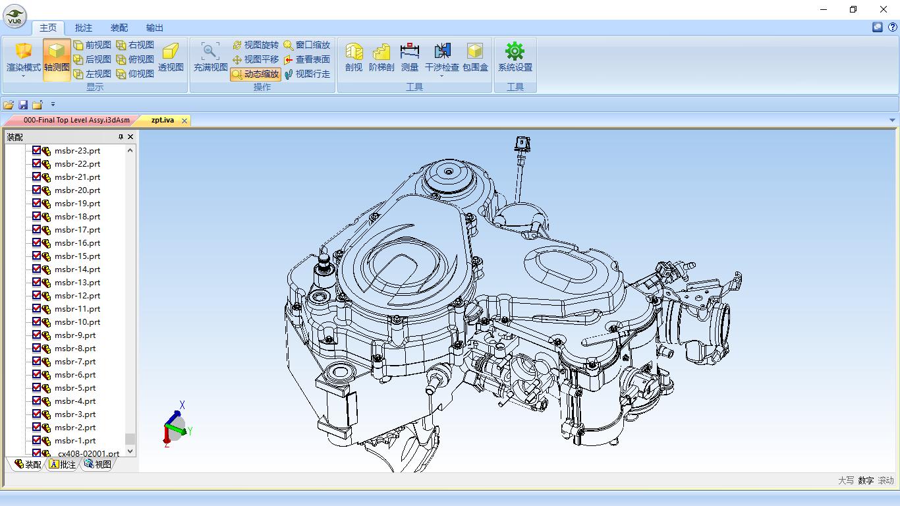Activate 窗口缩放 window zoom tool

pos(307,45)
